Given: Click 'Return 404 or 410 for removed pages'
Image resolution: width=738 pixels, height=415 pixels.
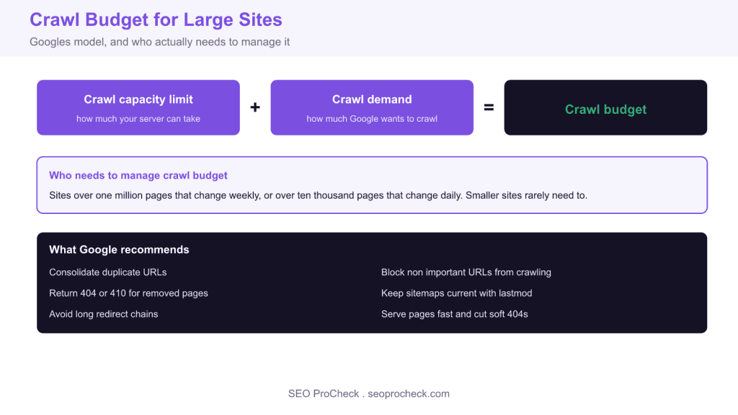Looking at the screenshot, I should click(x=128, y=293).
